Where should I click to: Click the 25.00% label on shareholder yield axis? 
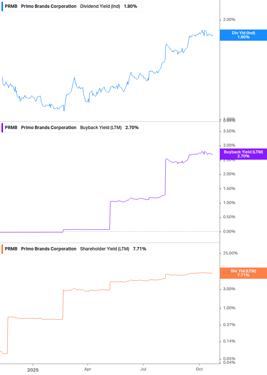click(230, 253)
